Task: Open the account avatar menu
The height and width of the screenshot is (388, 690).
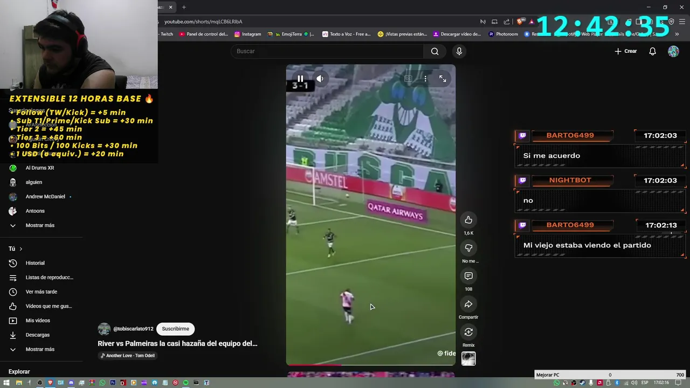Action: click(x=673, y=51)
